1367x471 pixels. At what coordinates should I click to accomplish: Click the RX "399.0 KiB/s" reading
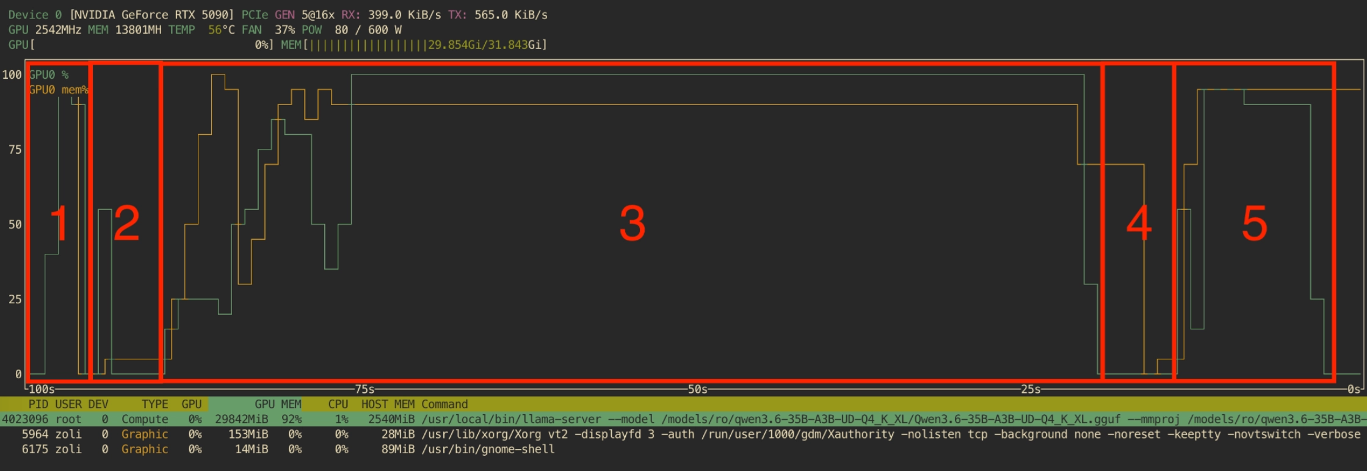(x=404, y=15)
